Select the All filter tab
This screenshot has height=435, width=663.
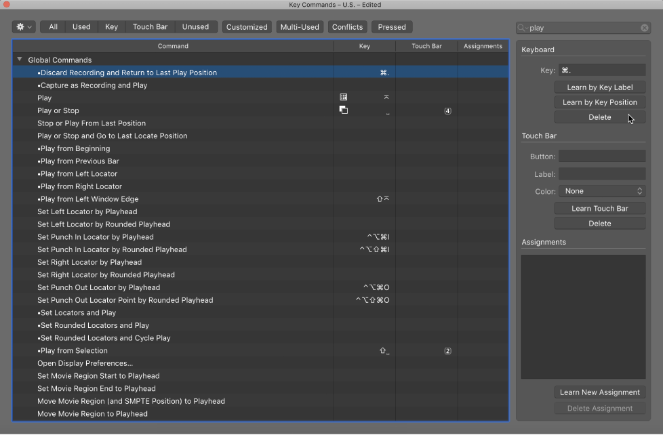(x=52, y=27)
